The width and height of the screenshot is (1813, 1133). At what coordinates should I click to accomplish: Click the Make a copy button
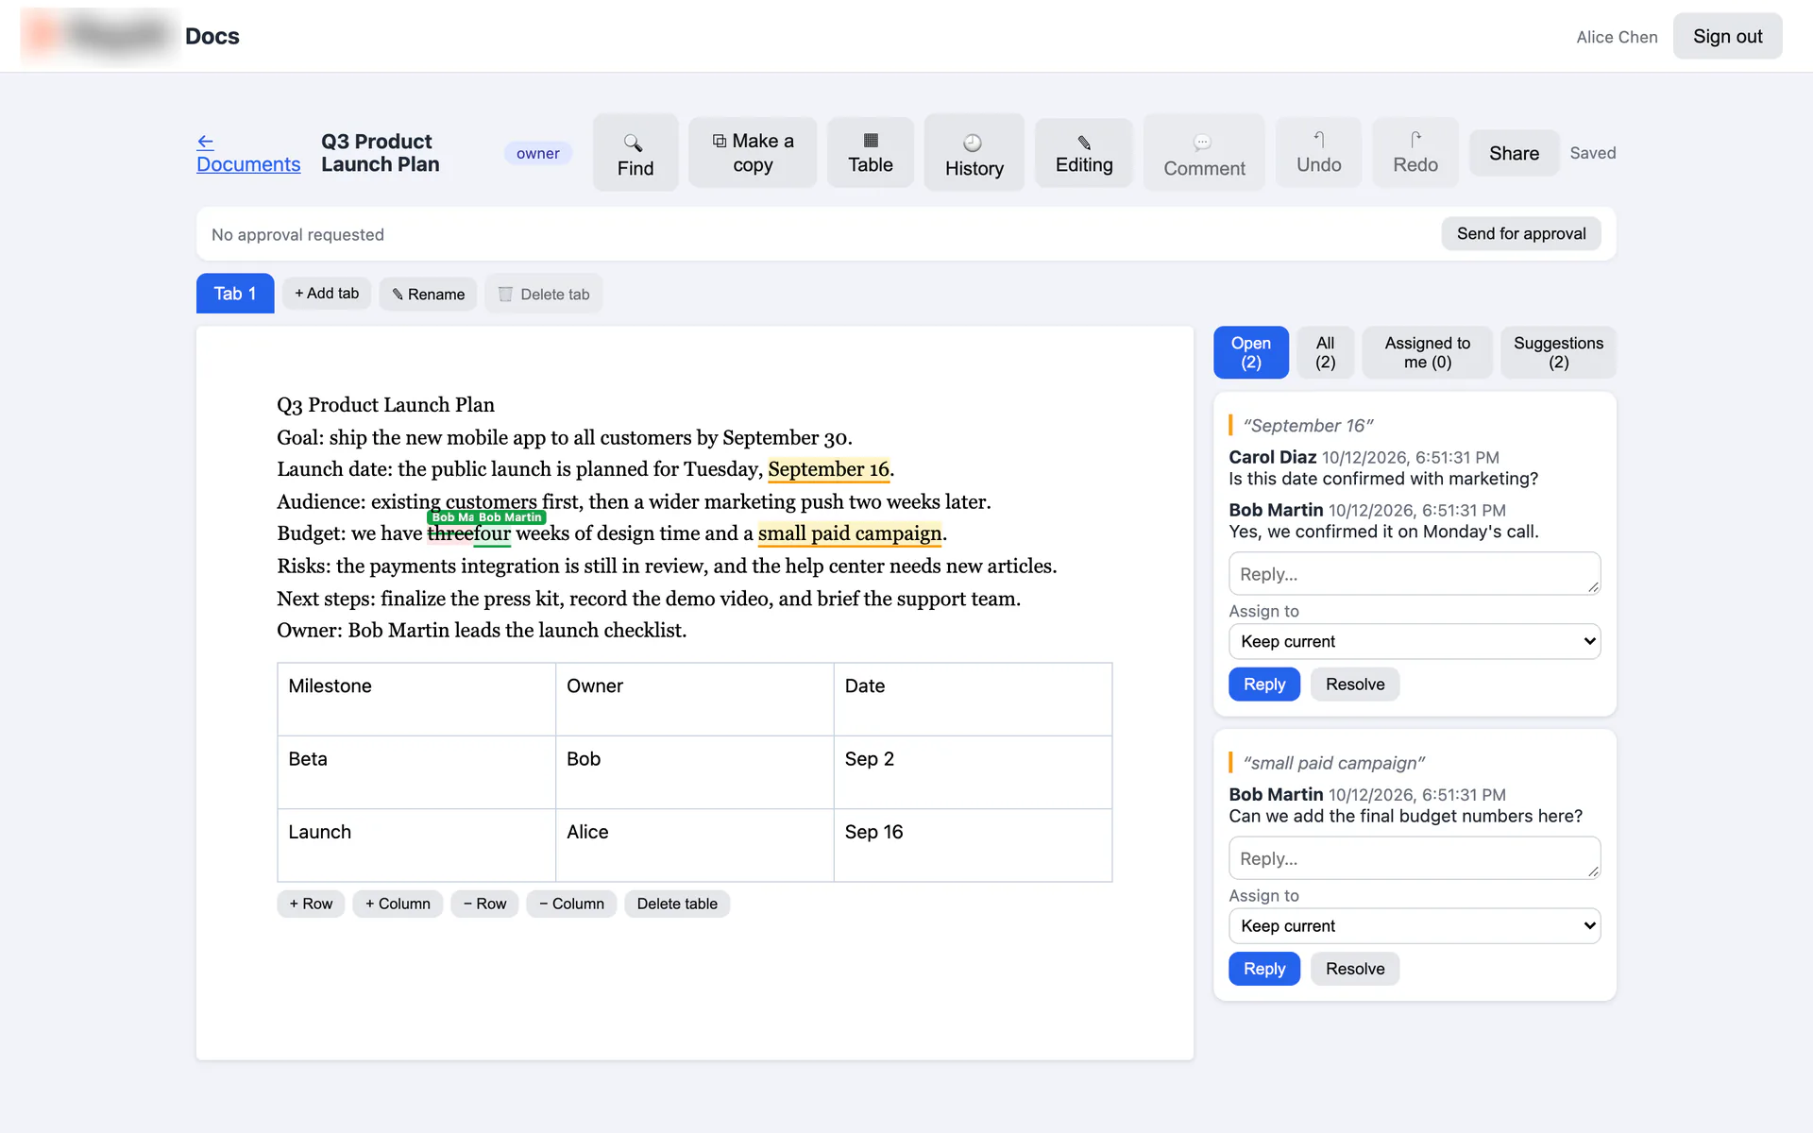click(x=753, y=153)
